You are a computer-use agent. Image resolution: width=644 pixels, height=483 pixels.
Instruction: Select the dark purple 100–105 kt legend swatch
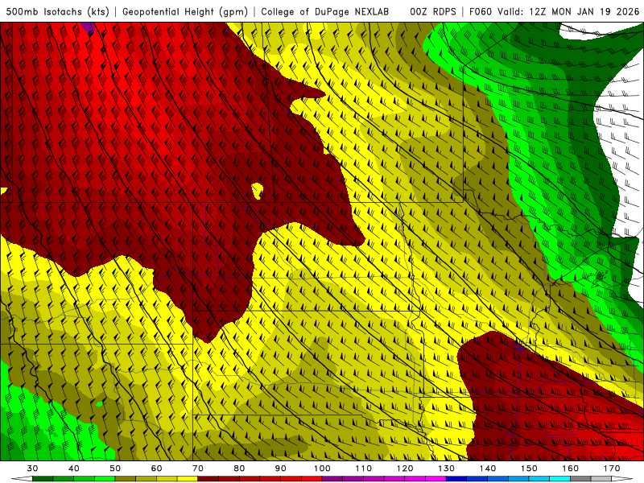332,479
